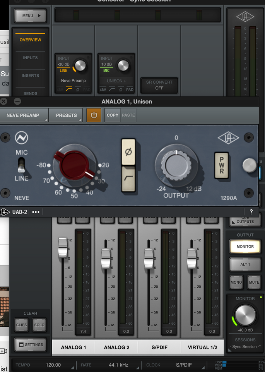Open CUE OUTPUTS panel

(x=245, y=221)
